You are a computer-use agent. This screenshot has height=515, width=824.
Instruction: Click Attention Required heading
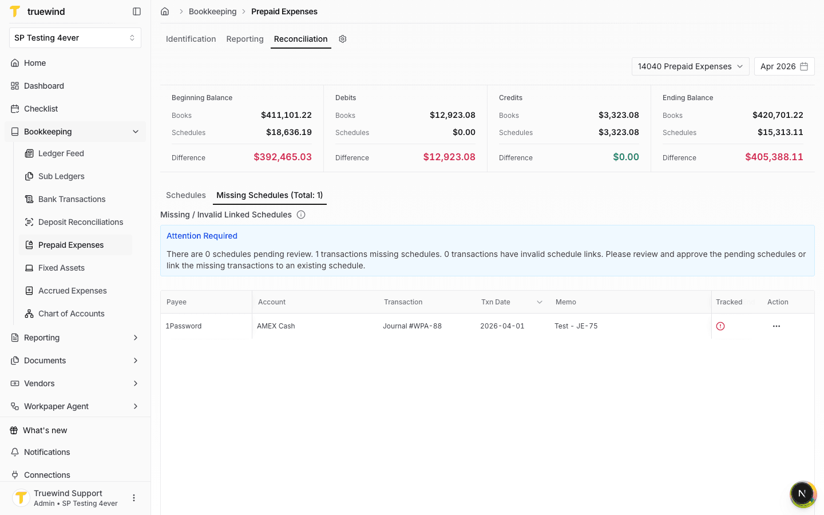coord(202,236)
